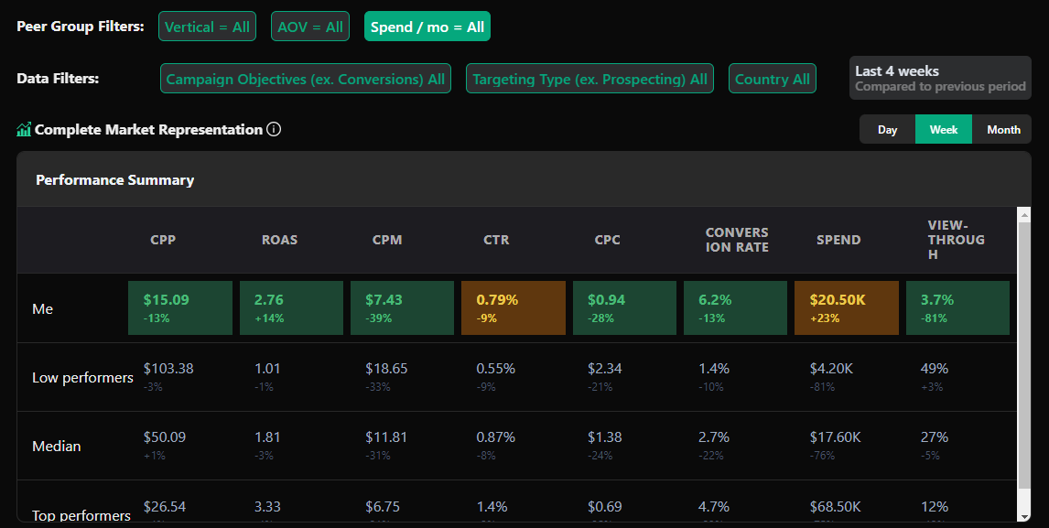Toggle the view to Month
Screen dimensions: 1049x528
(x=1003, y=130)
